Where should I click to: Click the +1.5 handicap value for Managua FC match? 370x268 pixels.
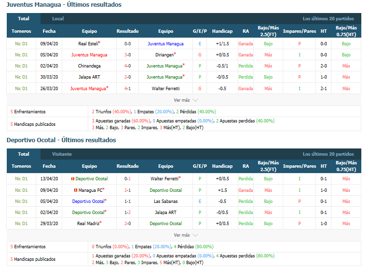pos(222,190)
